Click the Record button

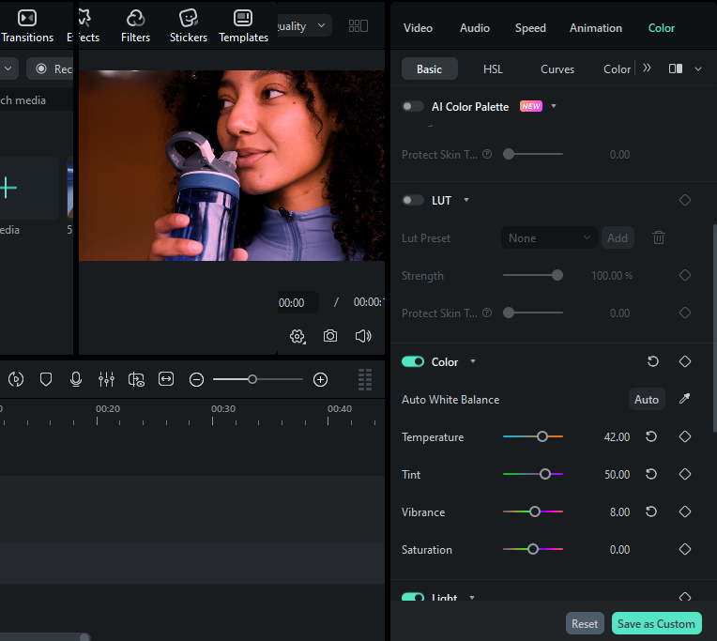[x=50, y=69]
